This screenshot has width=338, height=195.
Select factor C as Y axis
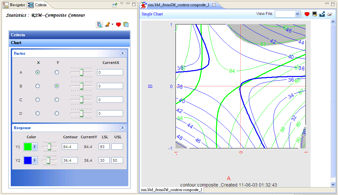coord(57,100)
